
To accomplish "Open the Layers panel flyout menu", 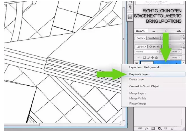I will coord(183,47).
